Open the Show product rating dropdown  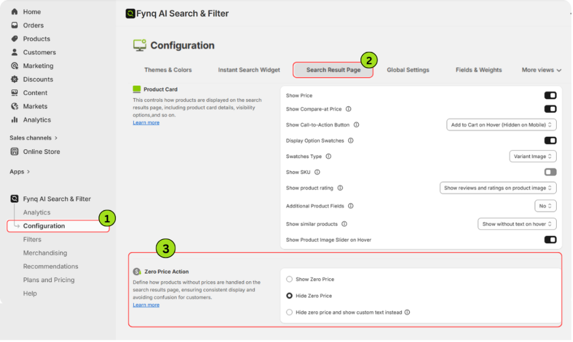(x=498, y=188)
